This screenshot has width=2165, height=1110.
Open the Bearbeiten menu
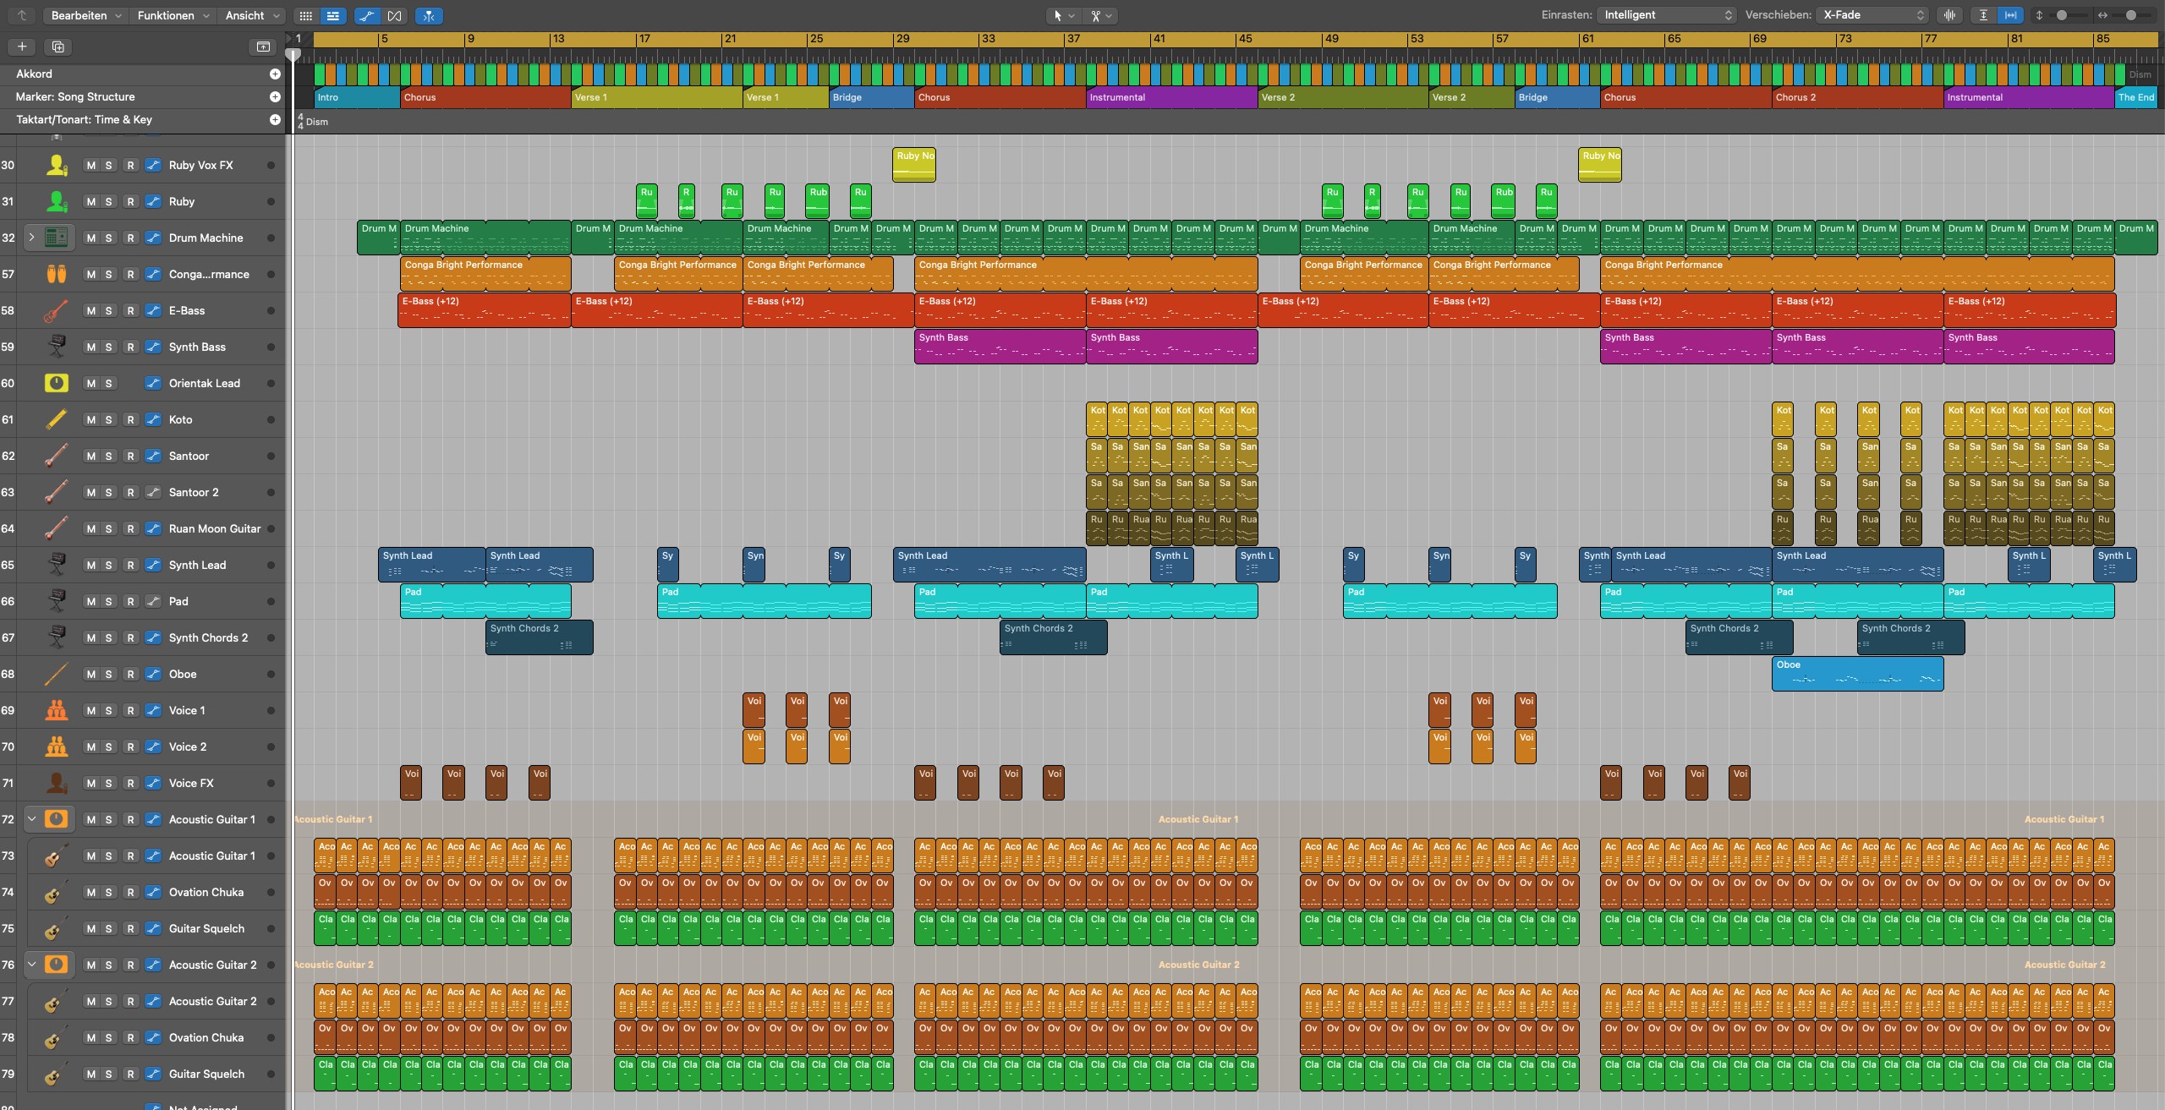point(85,15)
